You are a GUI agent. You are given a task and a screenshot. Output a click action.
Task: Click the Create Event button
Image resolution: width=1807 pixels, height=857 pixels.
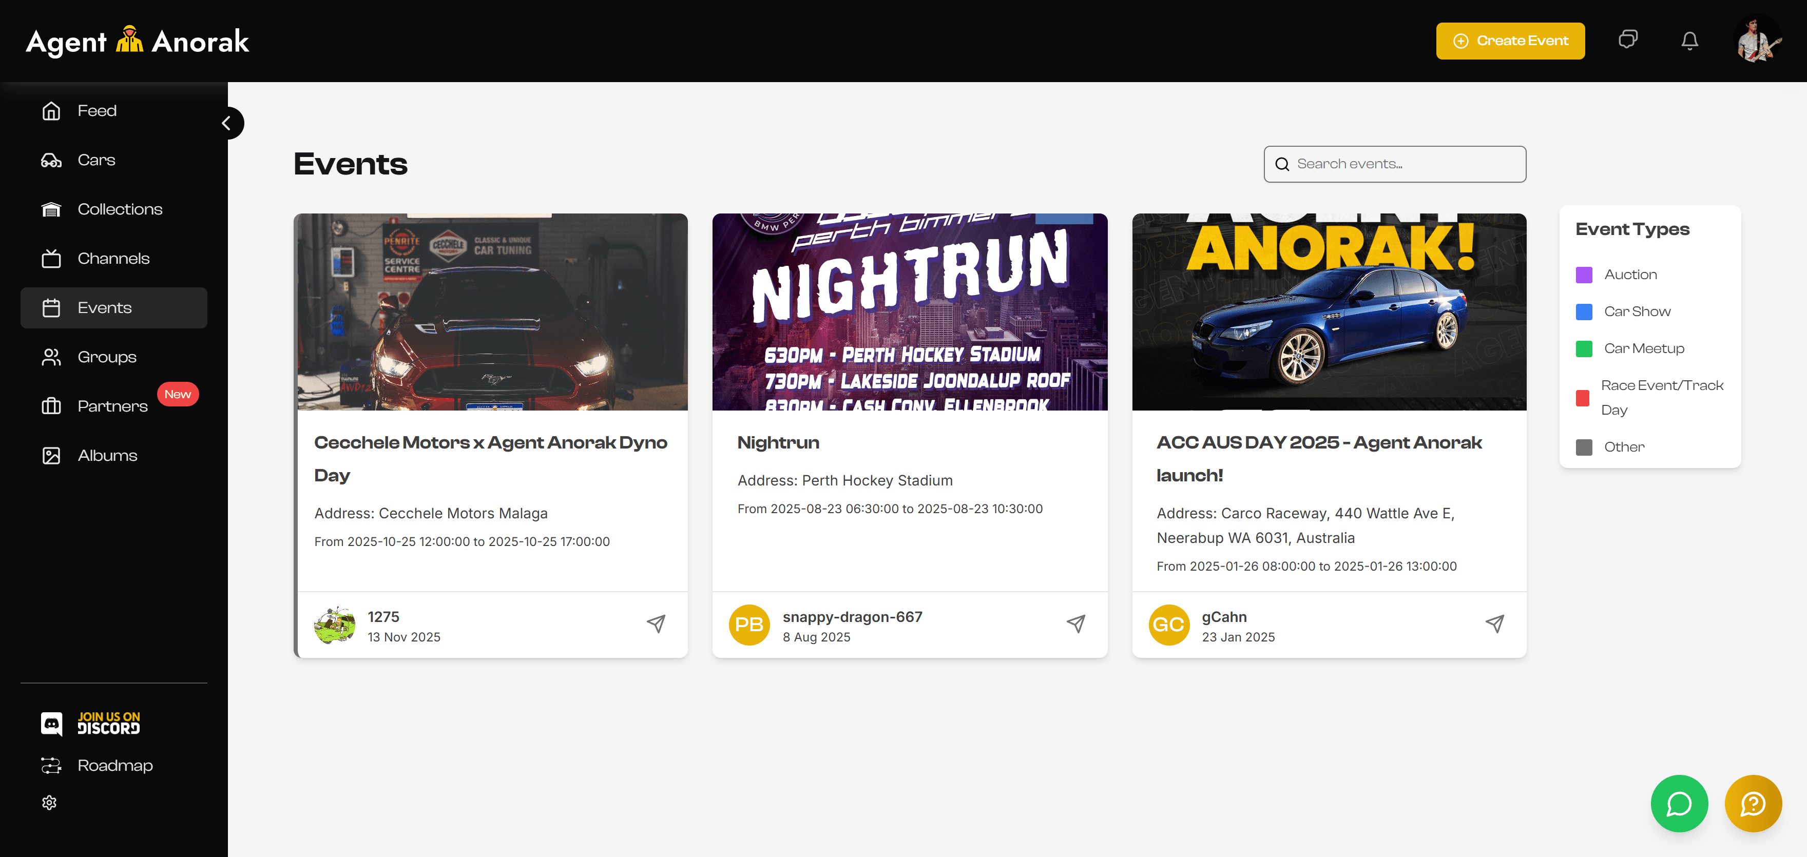coord(1510,41)
